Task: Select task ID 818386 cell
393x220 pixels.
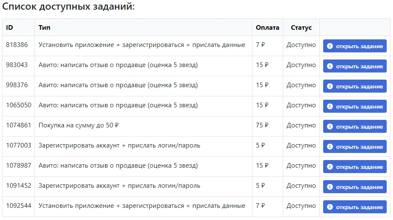Action: (17, 45)
